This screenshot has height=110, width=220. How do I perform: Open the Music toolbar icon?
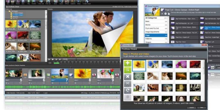[x=79, y=2]
